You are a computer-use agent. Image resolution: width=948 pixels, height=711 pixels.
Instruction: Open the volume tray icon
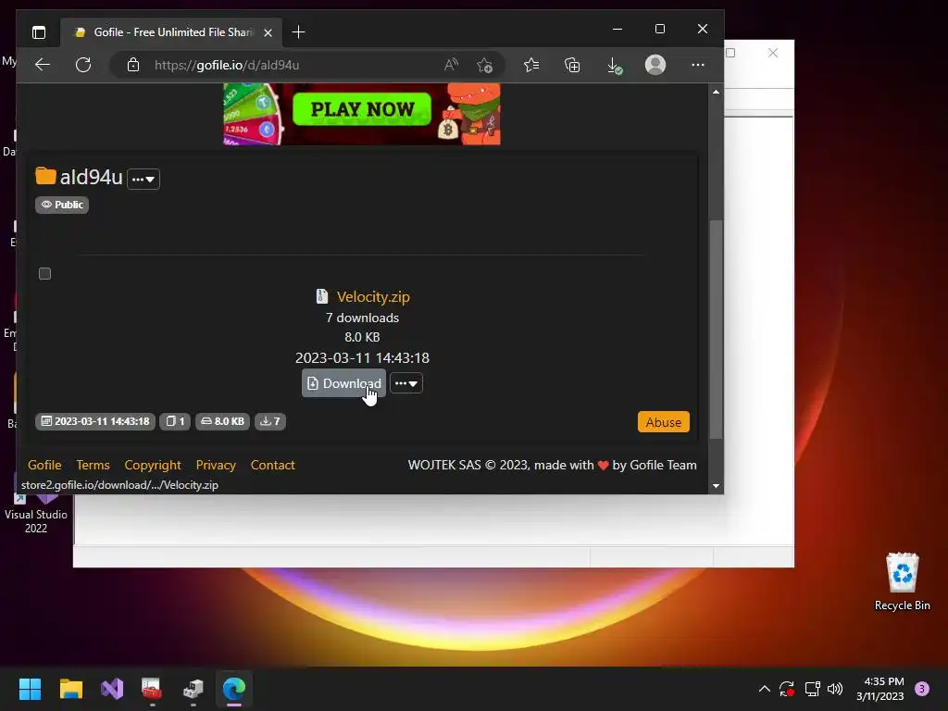tap(835, 689)
